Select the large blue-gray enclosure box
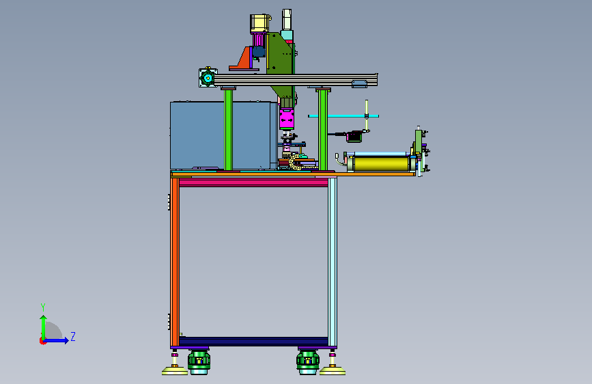 (221, 135)
